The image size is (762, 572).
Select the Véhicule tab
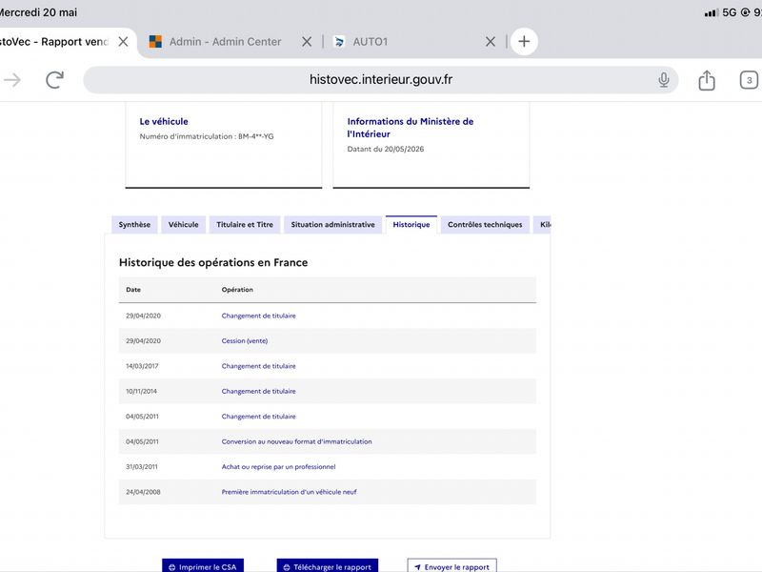pyautogui.click(x=183, y=225)
